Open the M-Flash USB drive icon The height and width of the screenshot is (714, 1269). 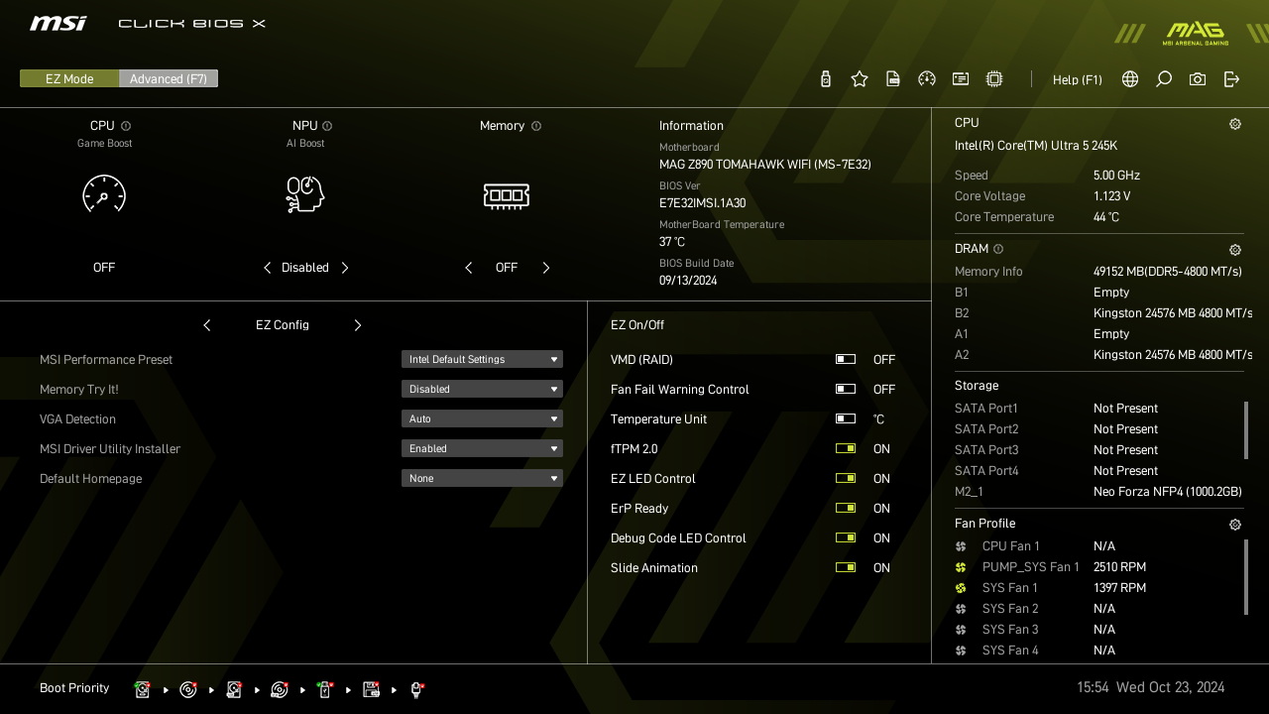(826, 79)
